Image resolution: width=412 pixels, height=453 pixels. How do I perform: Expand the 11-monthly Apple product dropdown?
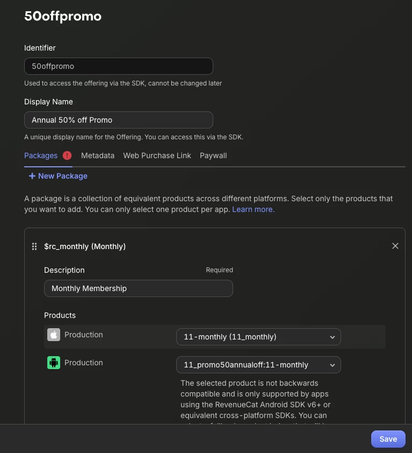pos(258,337)
